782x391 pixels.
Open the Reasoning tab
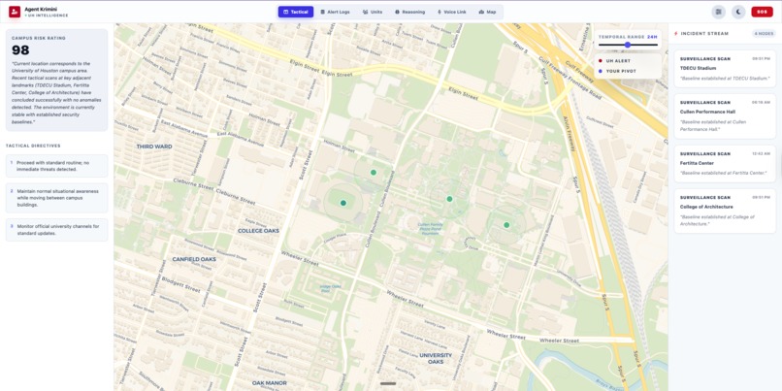click(410, 12)
